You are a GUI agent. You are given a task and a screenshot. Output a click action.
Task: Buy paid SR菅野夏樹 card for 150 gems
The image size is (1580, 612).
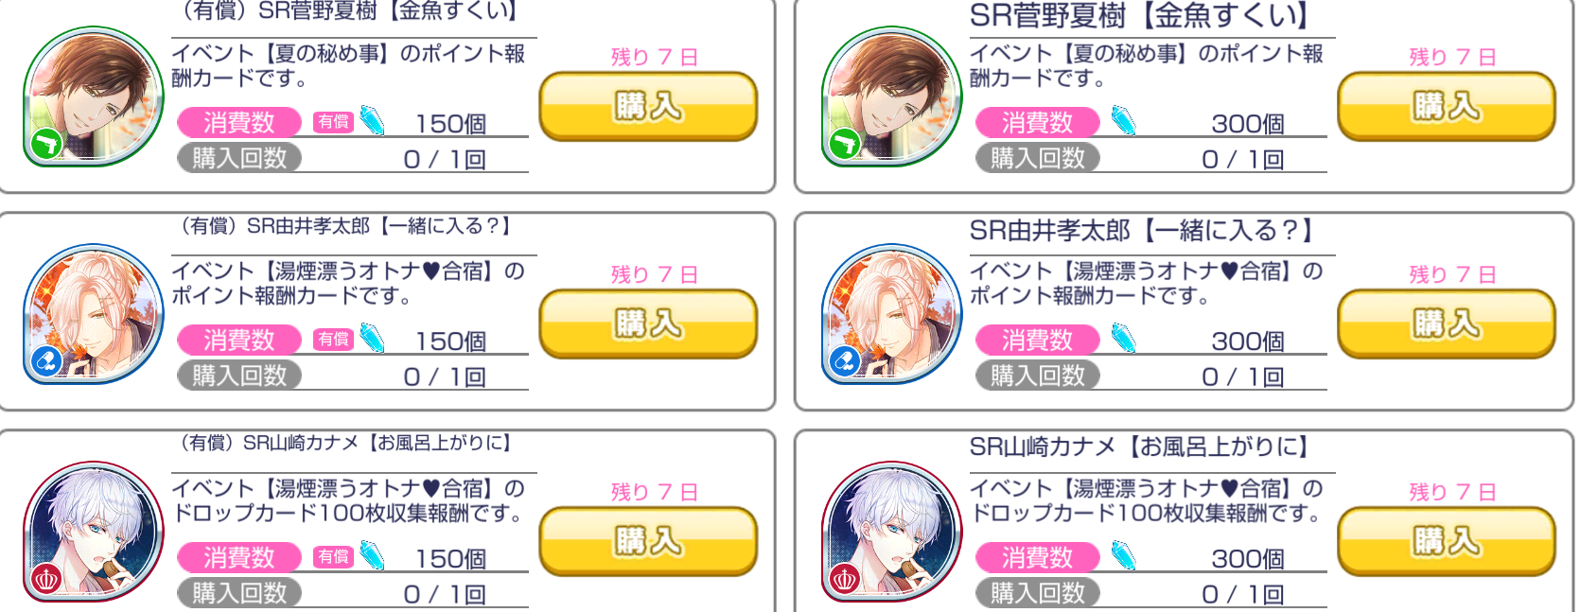648,106
